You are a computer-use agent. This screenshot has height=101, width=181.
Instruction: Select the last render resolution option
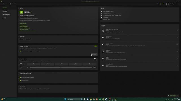click(90, 64)
